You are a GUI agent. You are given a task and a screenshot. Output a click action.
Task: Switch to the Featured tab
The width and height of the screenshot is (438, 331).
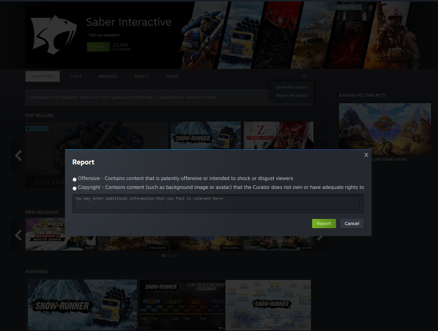tap(43, 77)
